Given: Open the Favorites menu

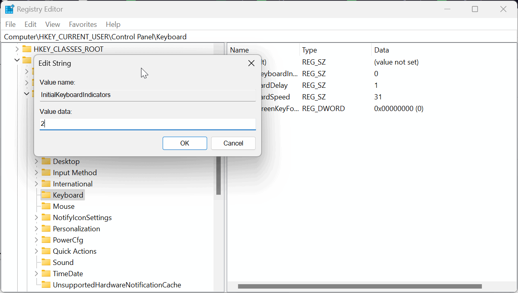Looking at the screenshot, I should click(x=83, y=24).
